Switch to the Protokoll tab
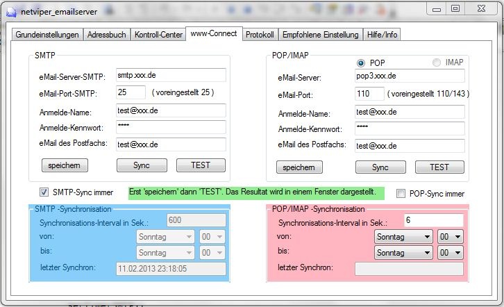 tap(260, 35)
